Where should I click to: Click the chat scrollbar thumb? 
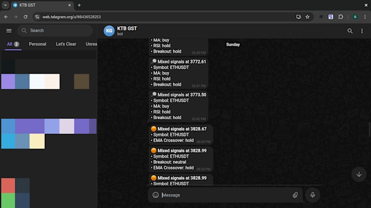click(x=369, y=130)
